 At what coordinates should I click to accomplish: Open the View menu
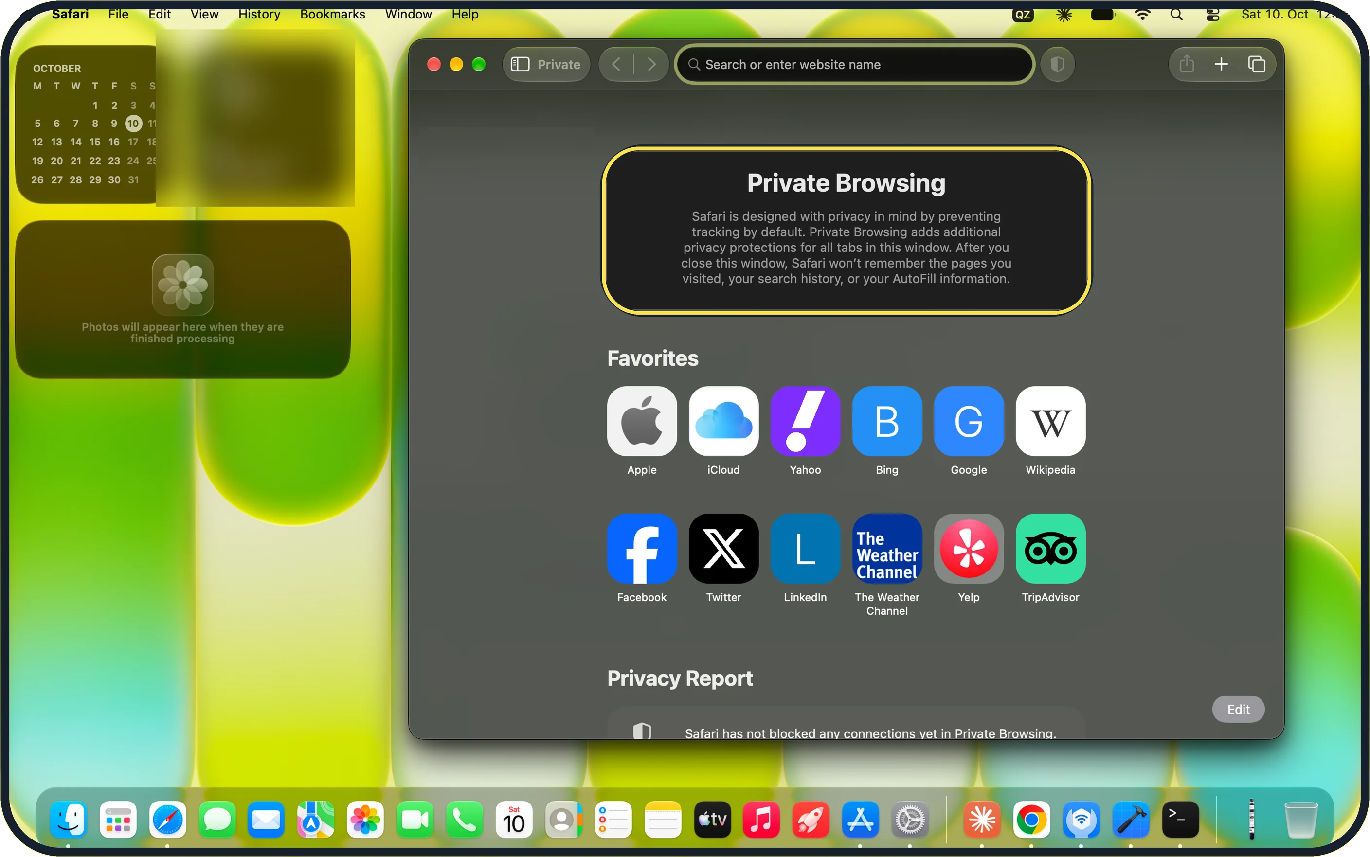click(x=204, y=14)
